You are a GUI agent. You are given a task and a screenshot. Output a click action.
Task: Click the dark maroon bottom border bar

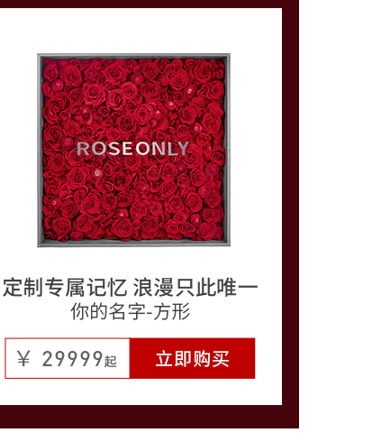[x=150, y=417]
